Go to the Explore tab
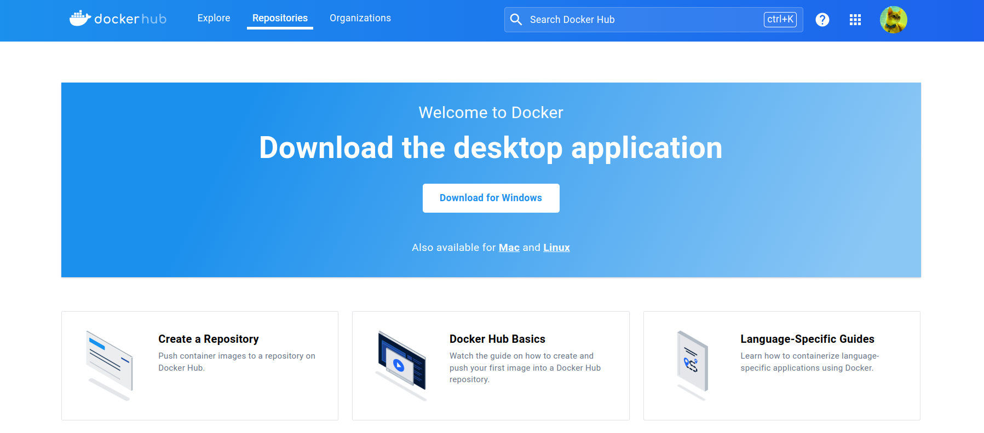 214,18
